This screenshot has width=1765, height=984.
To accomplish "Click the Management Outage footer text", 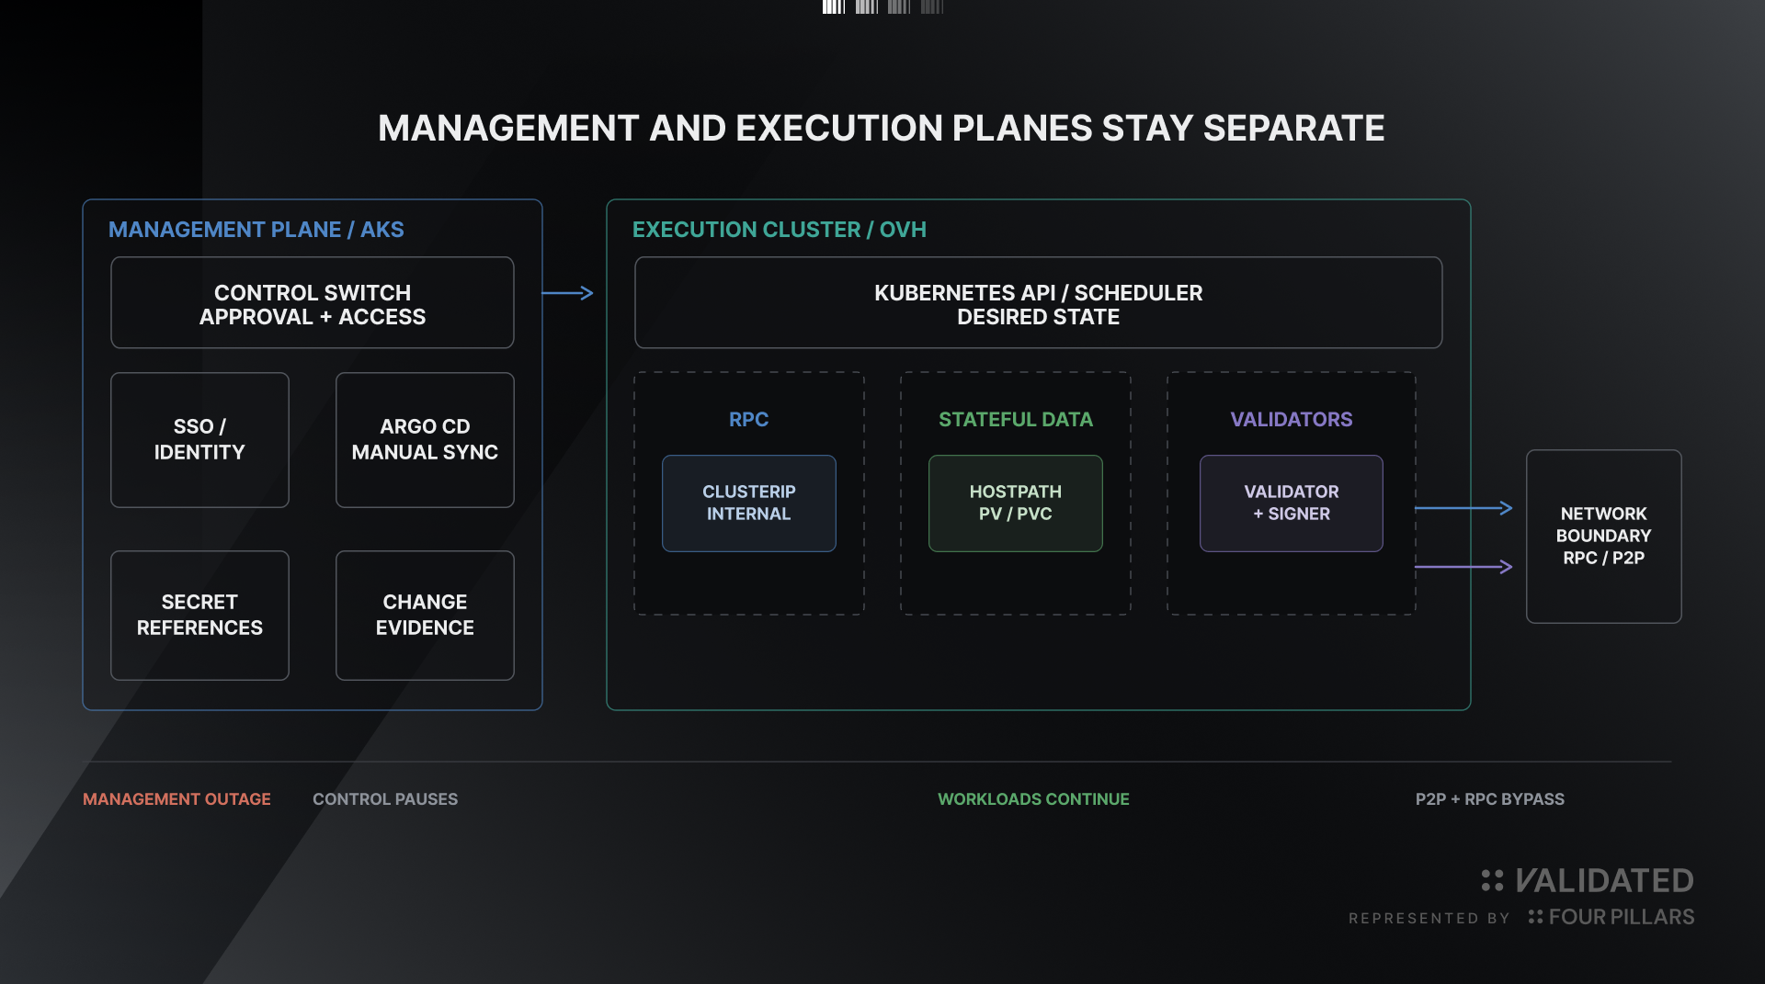I will (x=176, y=799).
